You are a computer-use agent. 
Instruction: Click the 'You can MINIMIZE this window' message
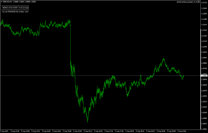(15, 12)
